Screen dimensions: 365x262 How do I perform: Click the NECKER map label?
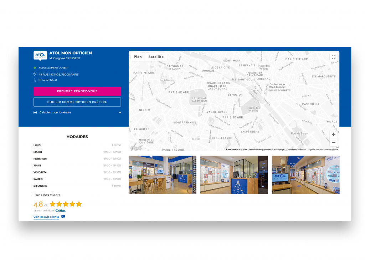[145, 110]
